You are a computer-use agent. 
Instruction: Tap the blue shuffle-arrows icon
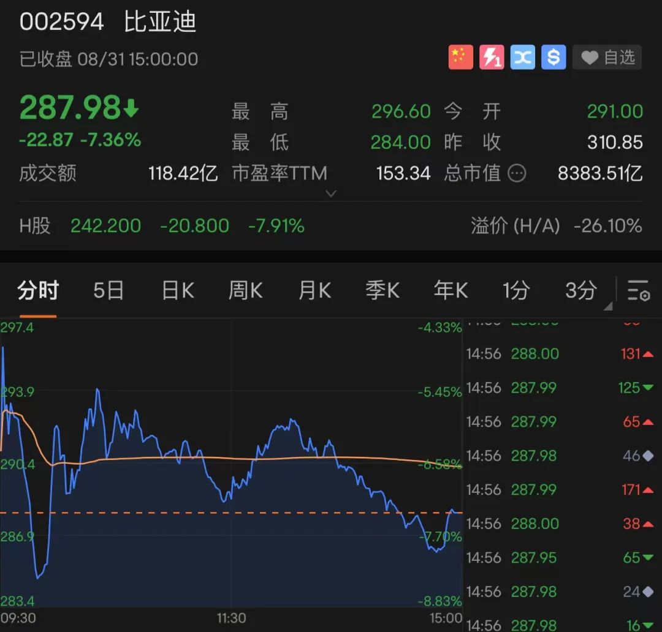523,57
